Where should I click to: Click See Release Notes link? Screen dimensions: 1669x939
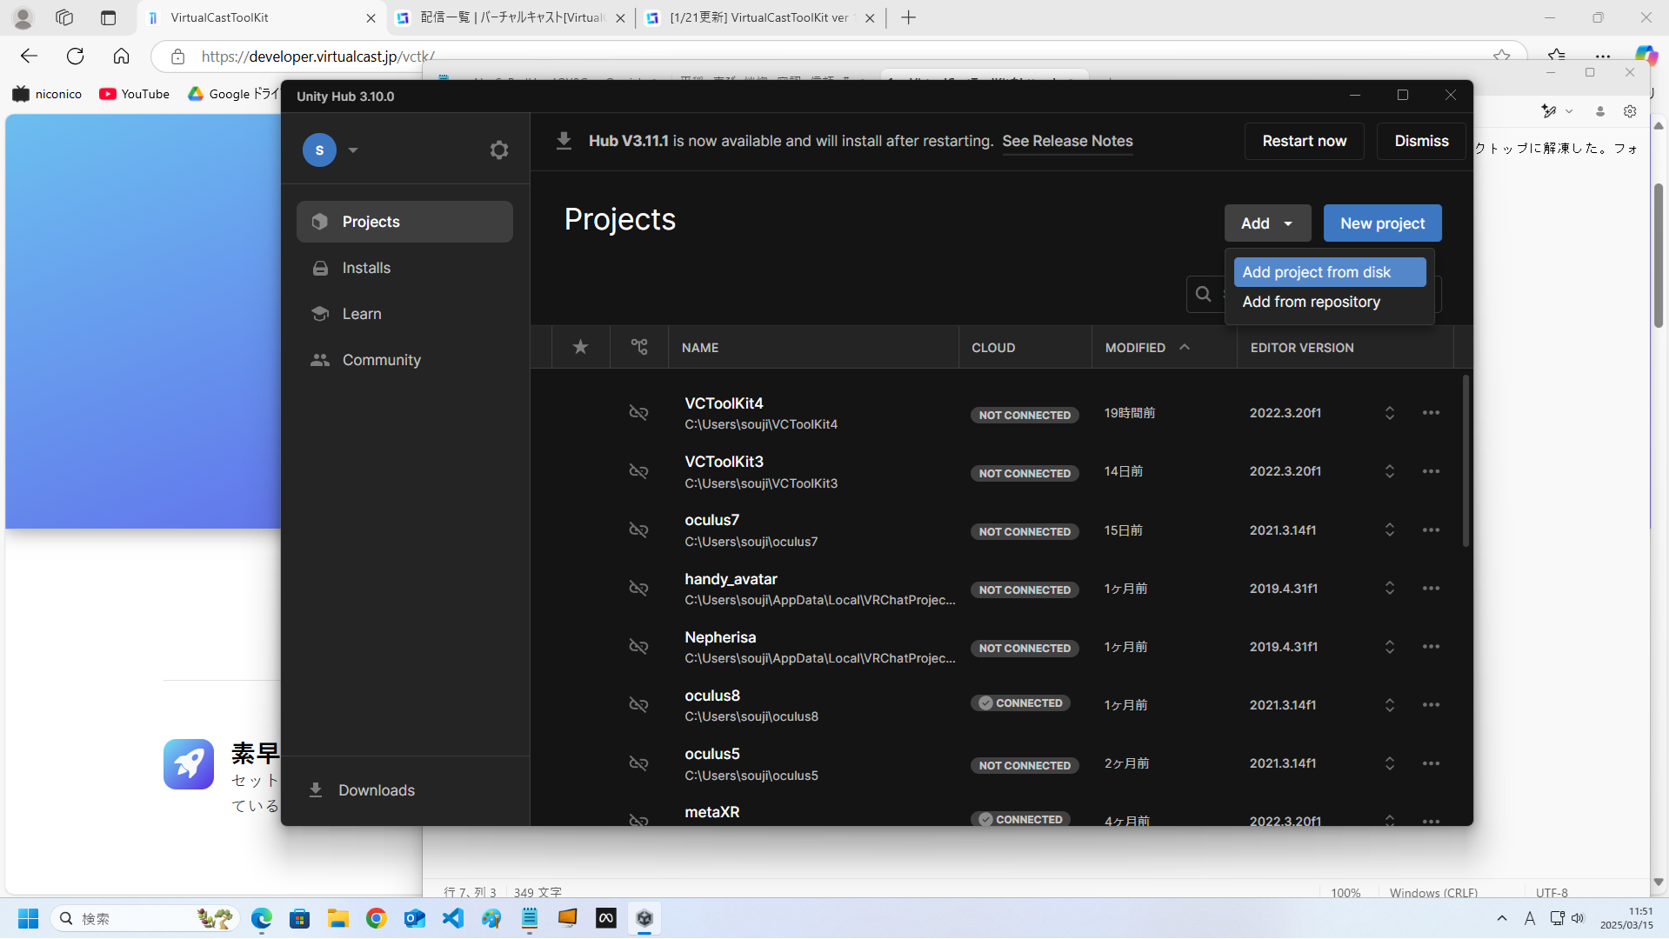pos(1067,141)
